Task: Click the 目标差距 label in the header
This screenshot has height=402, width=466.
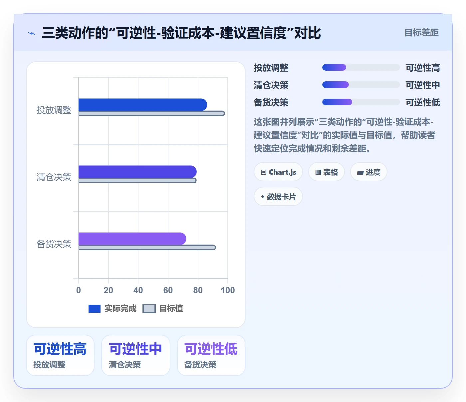Action: (421, 33)
